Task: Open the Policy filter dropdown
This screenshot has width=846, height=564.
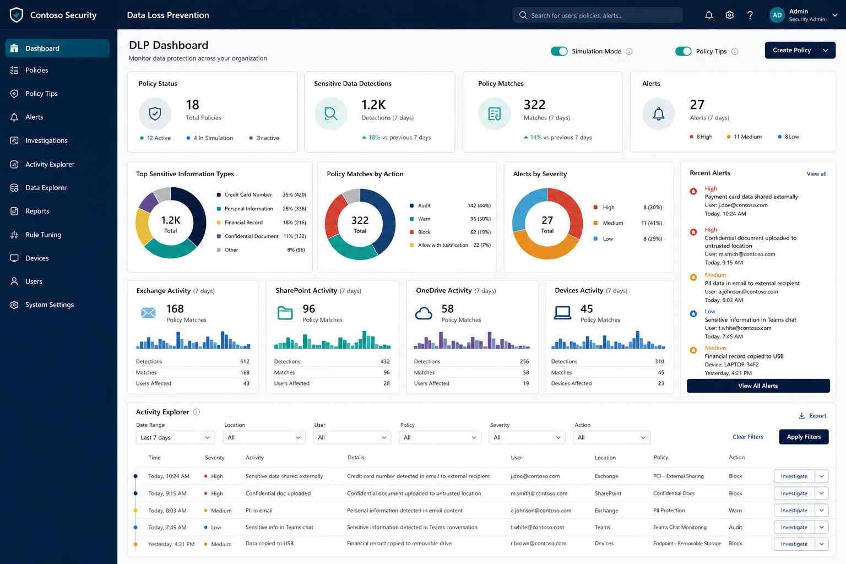Action: 440,437
